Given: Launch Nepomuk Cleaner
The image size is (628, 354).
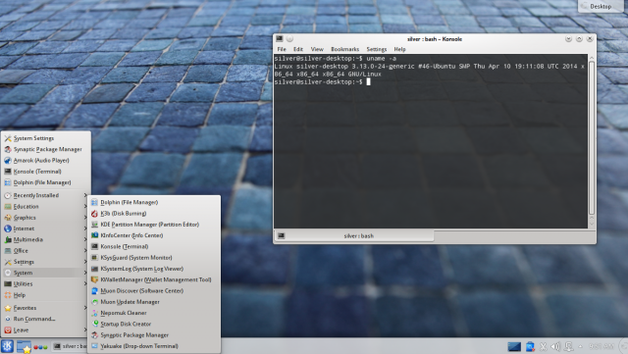Looking at the screenshot, I should 154,313.
